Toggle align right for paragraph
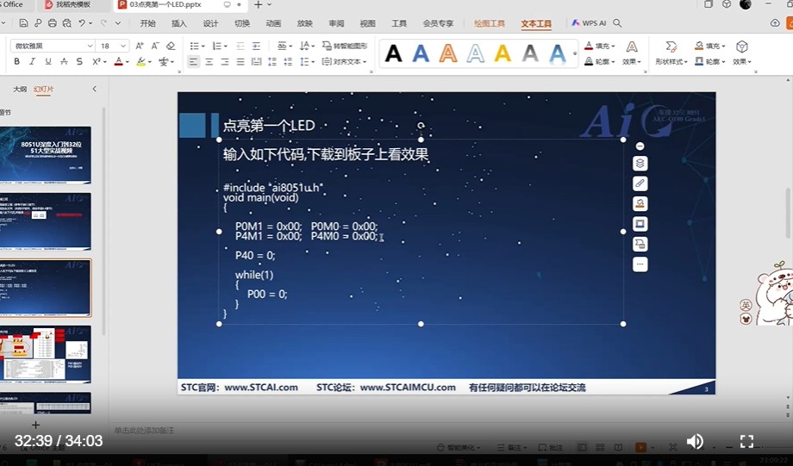 coord(225,62)
